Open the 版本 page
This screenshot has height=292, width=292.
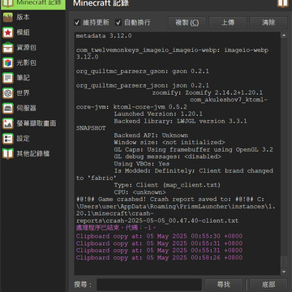tap(32, 17)
